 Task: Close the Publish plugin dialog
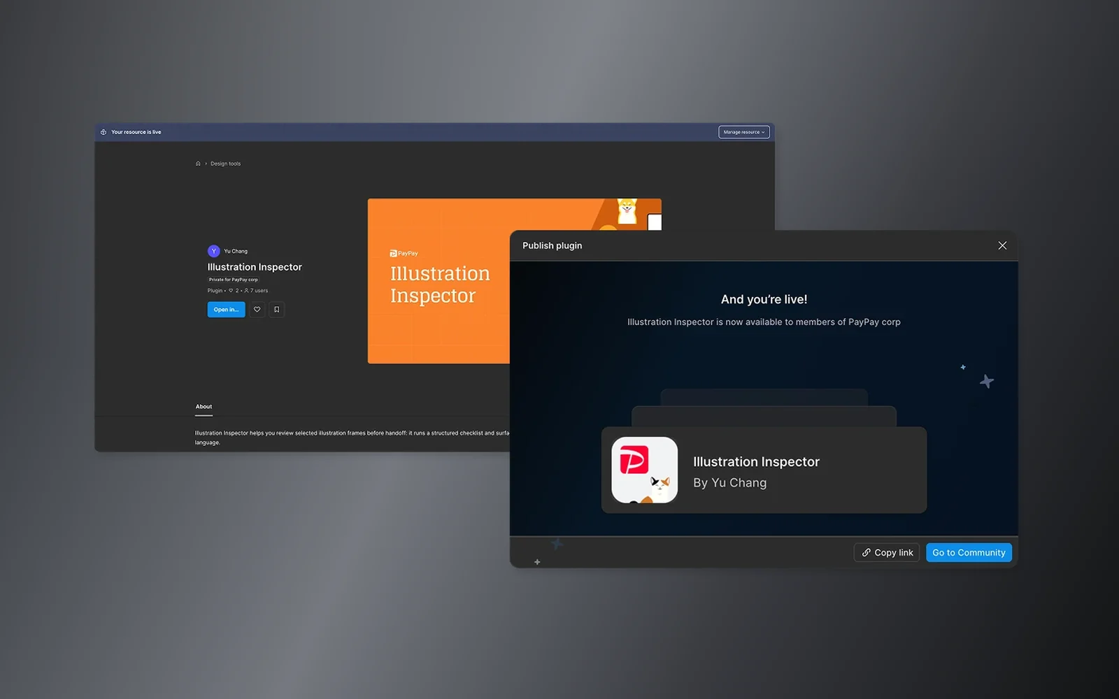(1002, 245)
